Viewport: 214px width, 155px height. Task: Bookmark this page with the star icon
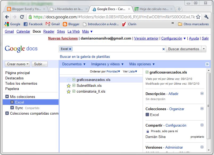pyautogui.click(x=198, y=17)
